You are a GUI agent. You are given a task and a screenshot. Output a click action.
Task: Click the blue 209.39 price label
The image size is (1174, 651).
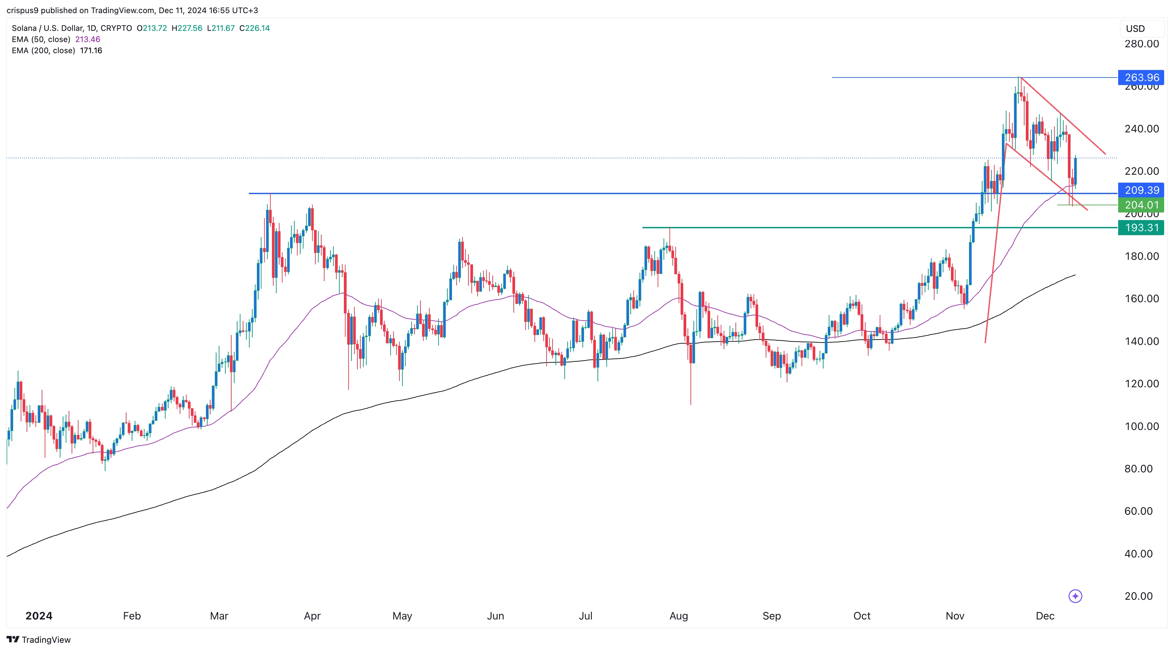point(1141,190)
